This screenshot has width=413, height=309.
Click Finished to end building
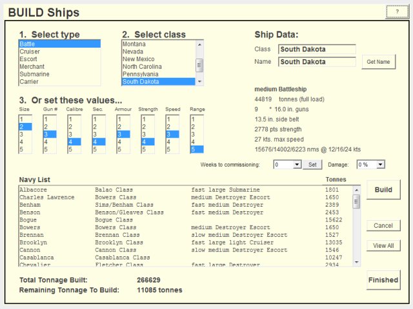tap(383, 281)
